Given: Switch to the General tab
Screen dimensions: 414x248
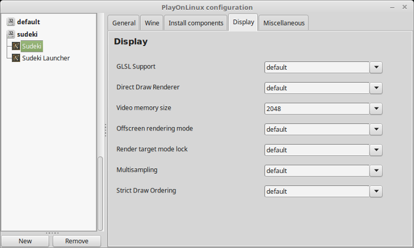Looking at the screenshot, I should pyautogui.click(x=124, y=23).
